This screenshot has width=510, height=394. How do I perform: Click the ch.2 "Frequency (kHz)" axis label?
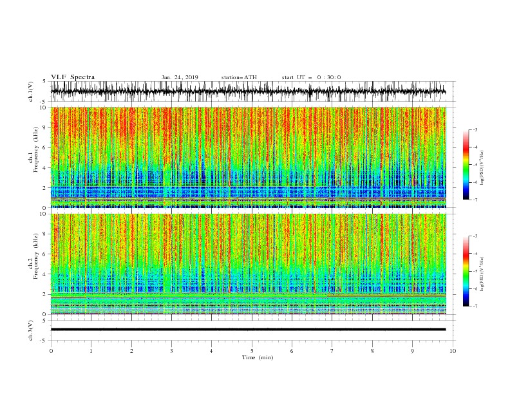click(36, 256)
